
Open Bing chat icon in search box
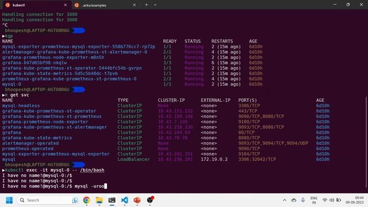click(x=75, y=200)
